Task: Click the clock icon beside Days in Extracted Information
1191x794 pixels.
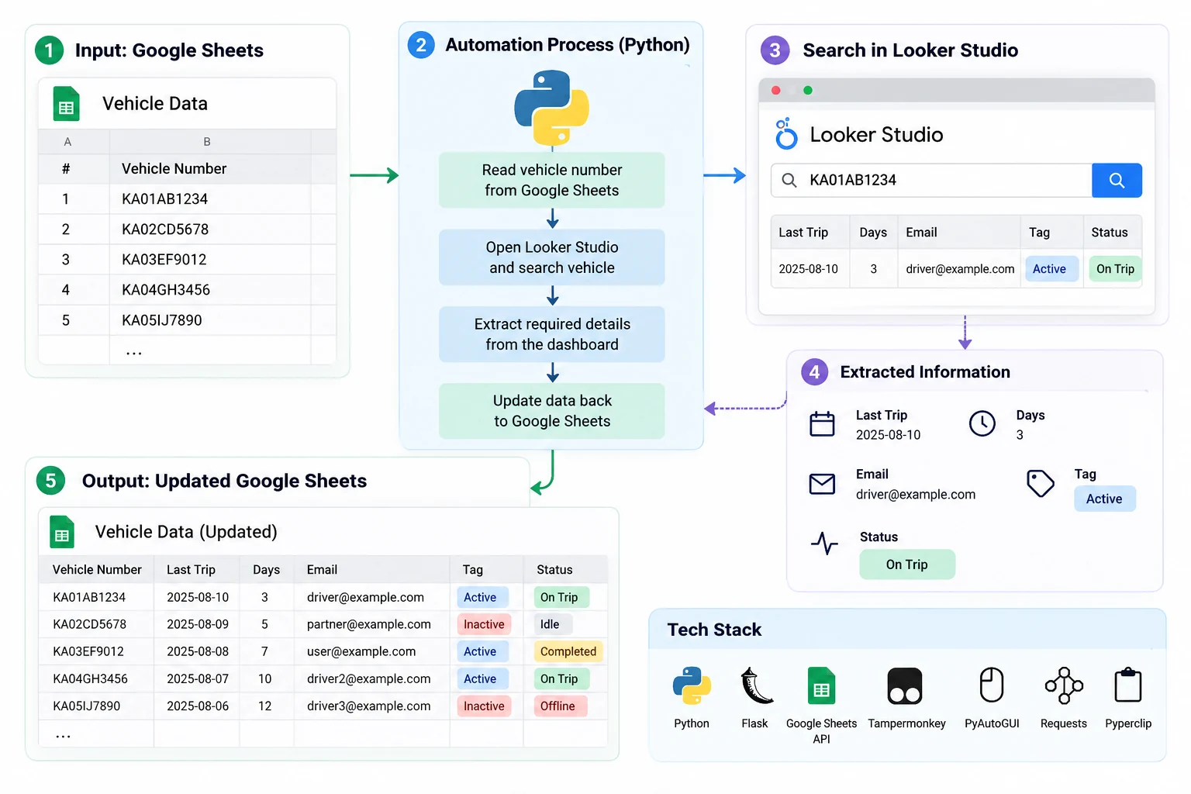Action: pyautogui.click(x=982, y=423)
